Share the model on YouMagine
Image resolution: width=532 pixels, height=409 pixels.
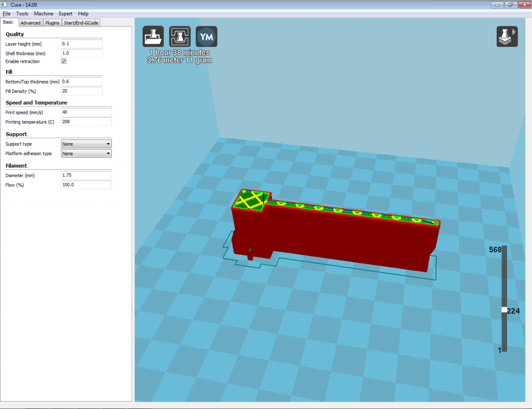(206, 36)
